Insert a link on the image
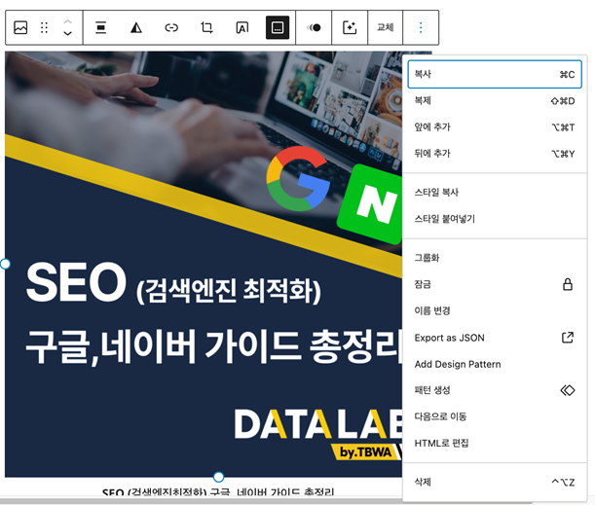 (x=171, y=28)
